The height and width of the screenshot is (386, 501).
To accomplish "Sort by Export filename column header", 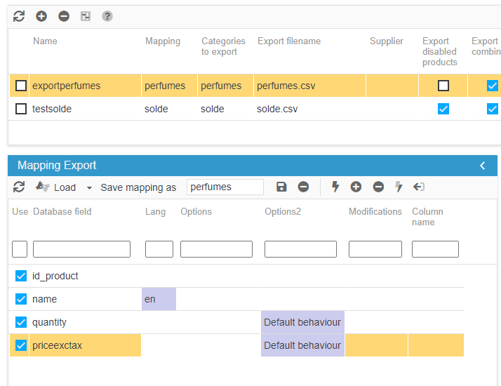I will (290, 41).
